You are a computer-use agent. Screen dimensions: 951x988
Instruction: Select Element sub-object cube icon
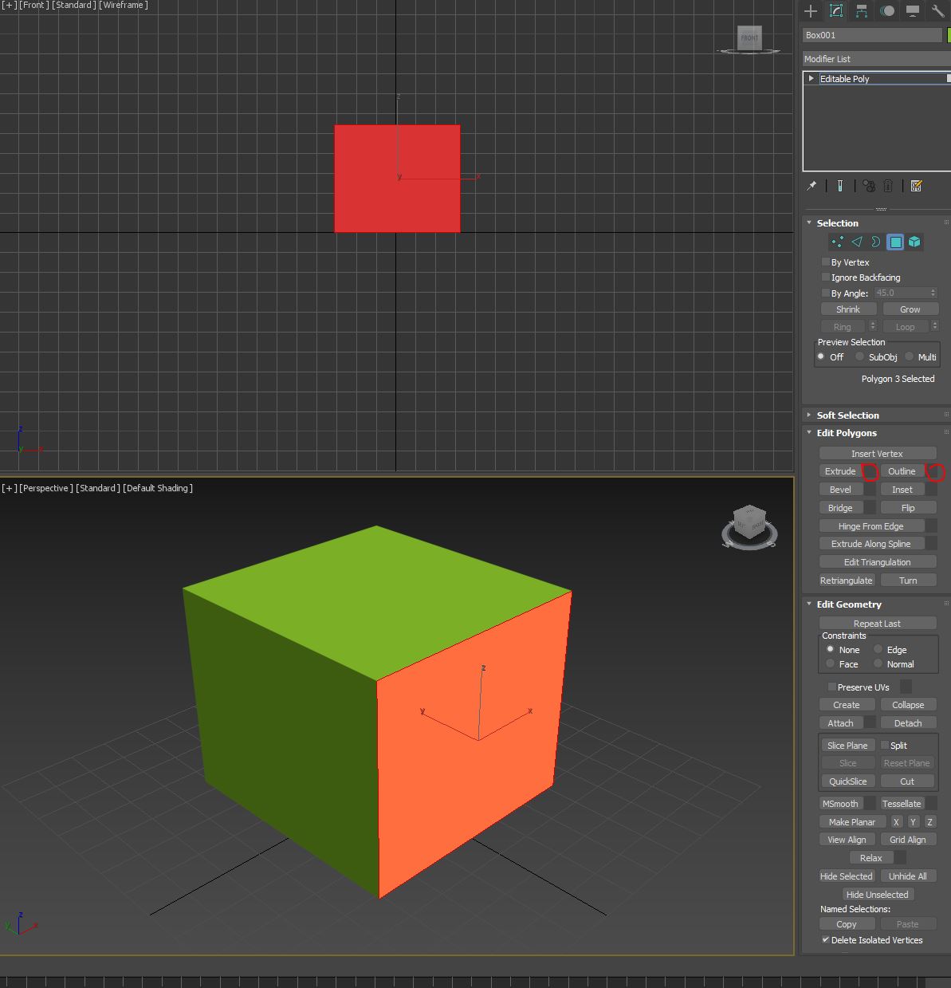[x=914, y=242]
